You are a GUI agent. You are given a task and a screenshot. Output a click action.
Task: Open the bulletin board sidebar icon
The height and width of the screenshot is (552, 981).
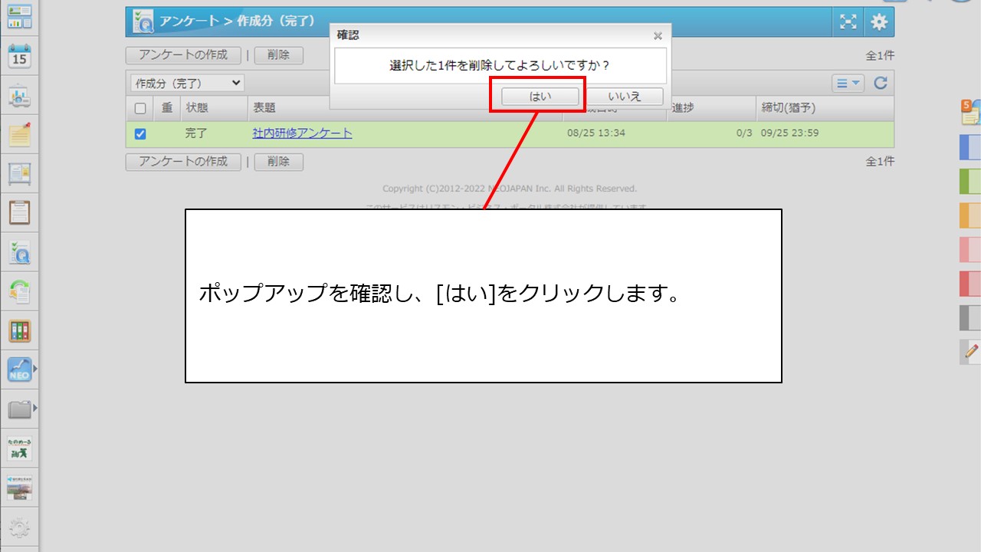click(19, 174)
